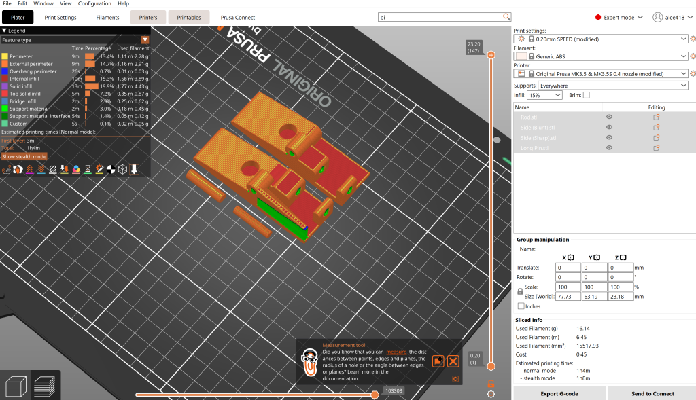696x400 pixels.
Task: Open Supports Everywhere dropdown
Action: (613, 86)
